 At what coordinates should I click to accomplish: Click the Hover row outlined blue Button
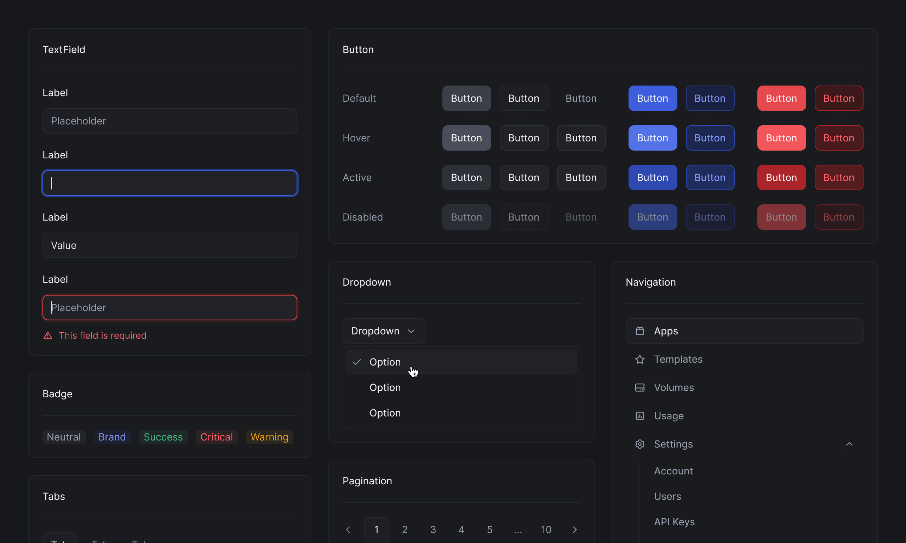[x=710, y=138]
